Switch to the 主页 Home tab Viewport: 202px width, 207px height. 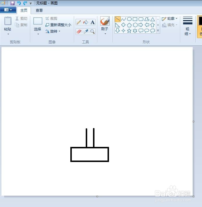[24, 10]
